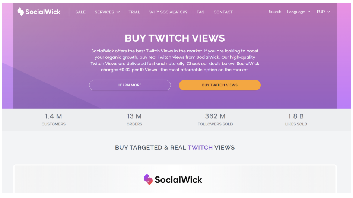Image resolution: width=353 pixels, height=198 pixels.
Task: Click the Buy Twitch Views main heading
Action: tap(175, 38)
